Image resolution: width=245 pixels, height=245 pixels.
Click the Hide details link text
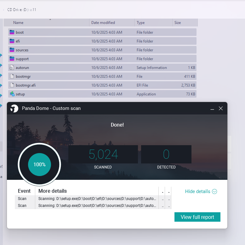pos(197,191)
